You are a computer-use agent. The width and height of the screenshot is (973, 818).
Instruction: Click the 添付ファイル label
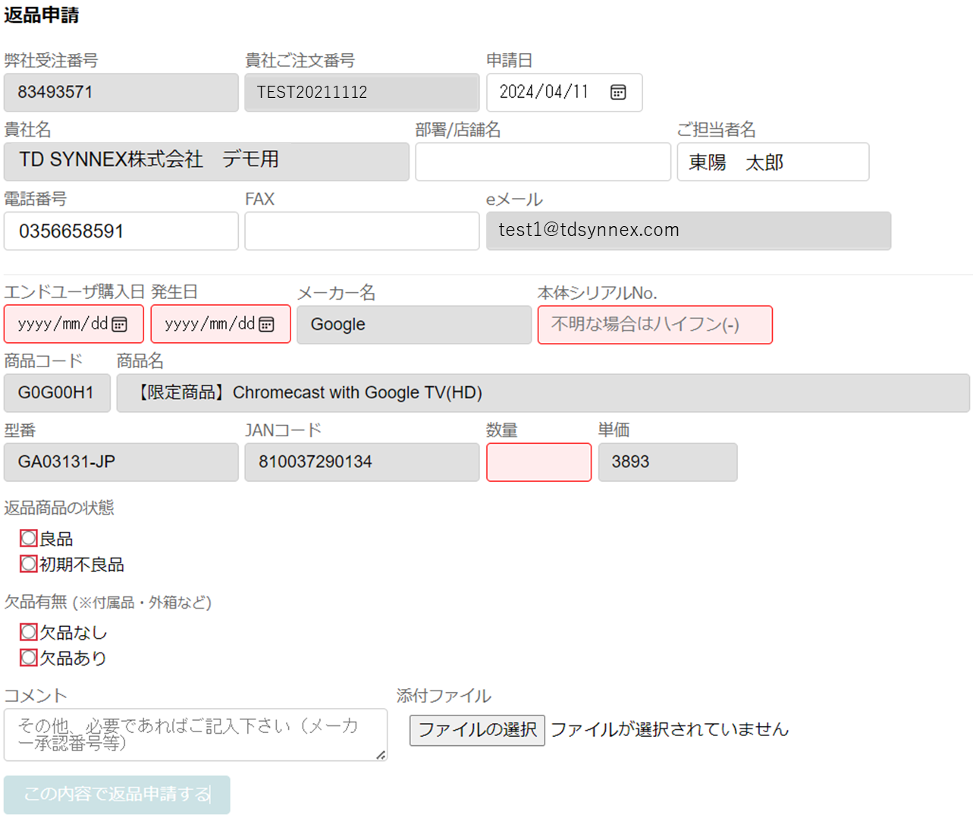click(444, 696)
